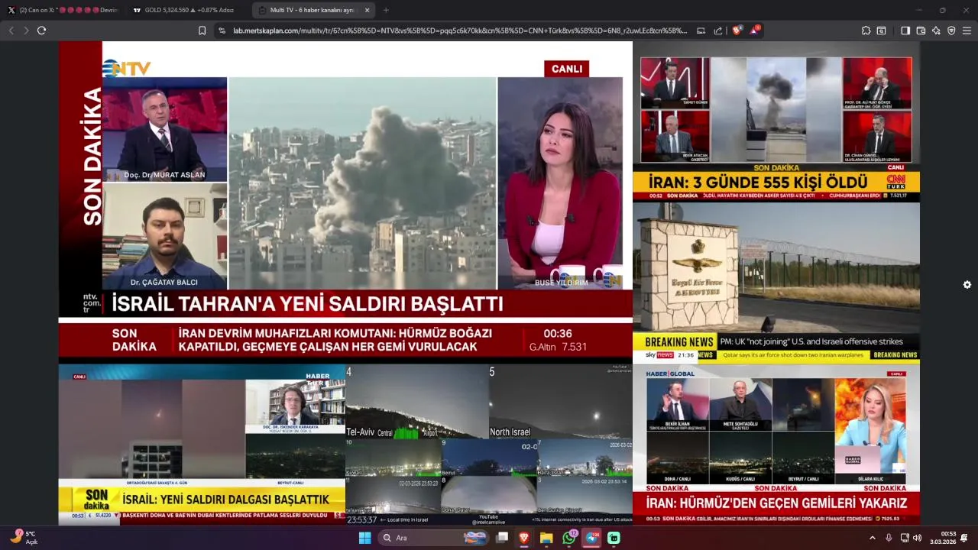
Task: Open the Brave Wallet icon
Action: click(921, 31)
